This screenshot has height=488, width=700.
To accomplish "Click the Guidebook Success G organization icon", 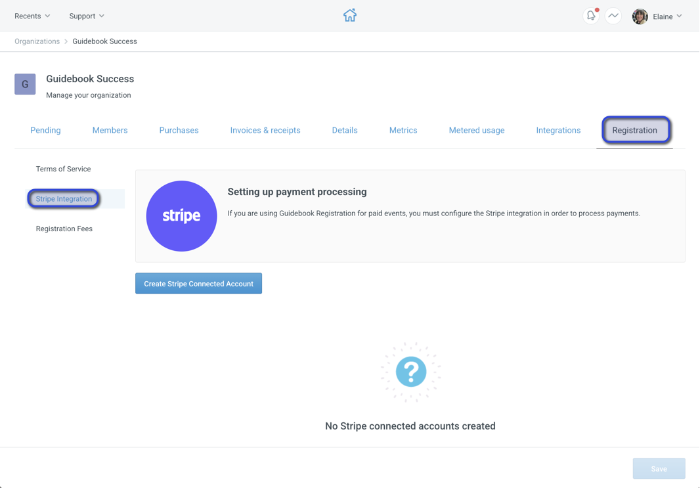I will [x=25, y=84].
